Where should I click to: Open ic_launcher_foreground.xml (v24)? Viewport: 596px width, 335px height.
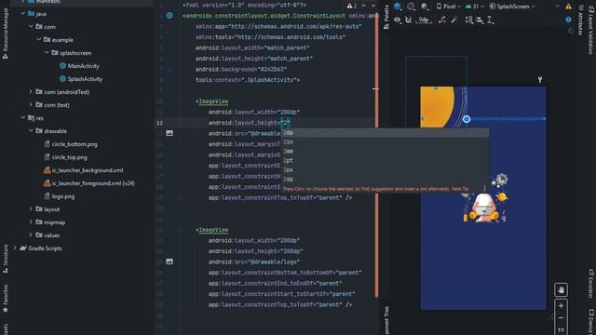click(x=89, y=183)
